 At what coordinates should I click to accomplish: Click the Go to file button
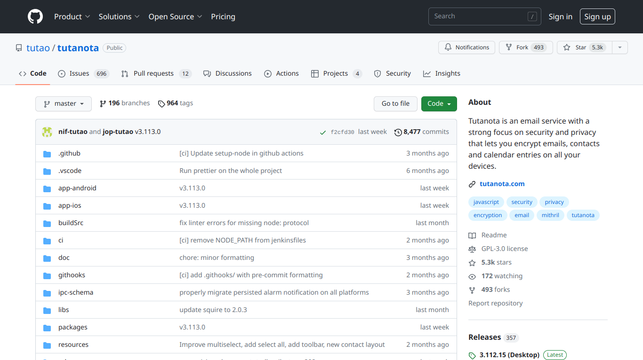(396, 103)
